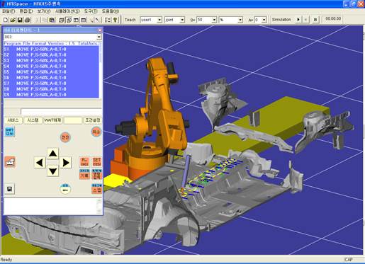Select step S5 MOVE row
365x264 pixels.
(x=51, y=71)
